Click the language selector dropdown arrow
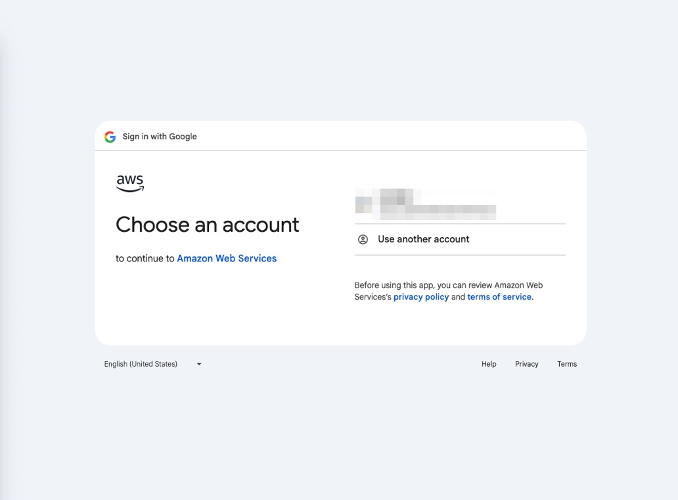The width and height of the screenshot is (678, 500). tap(199, 364)
